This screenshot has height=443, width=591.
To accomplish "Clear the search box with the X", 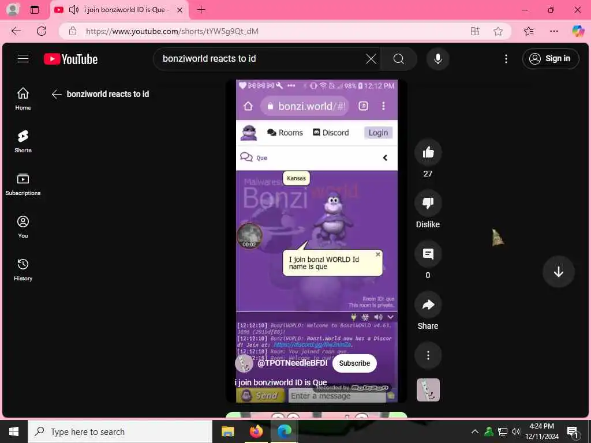I will tap(371, 58).
